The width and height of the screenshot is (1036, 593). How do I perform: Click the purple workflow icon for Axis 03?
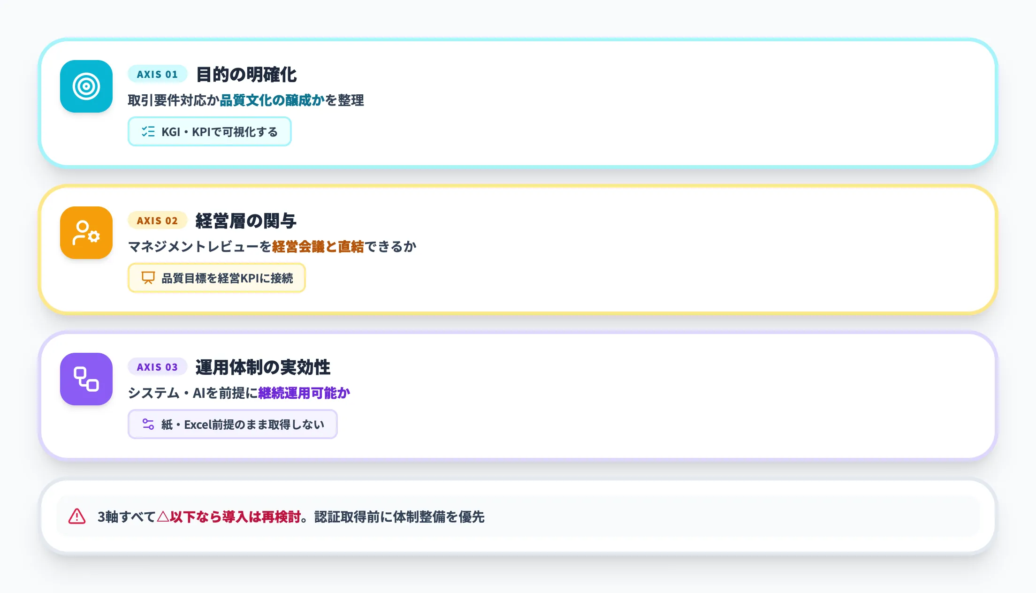coord(86,379)
